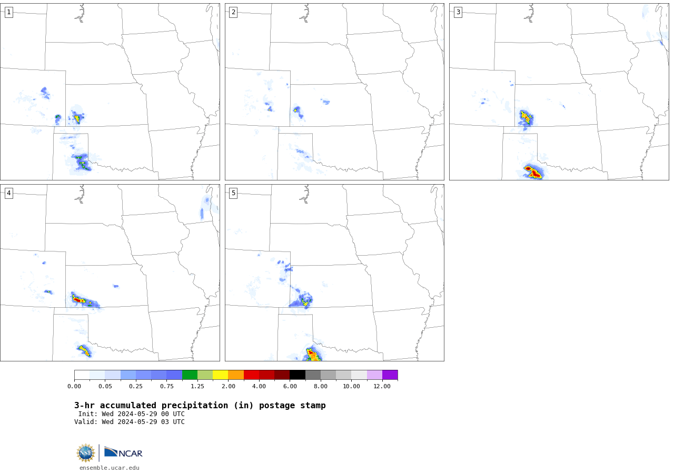674x474 pixels.
Task: Click the 2.00 legend value
Action: tap(229, 386)
